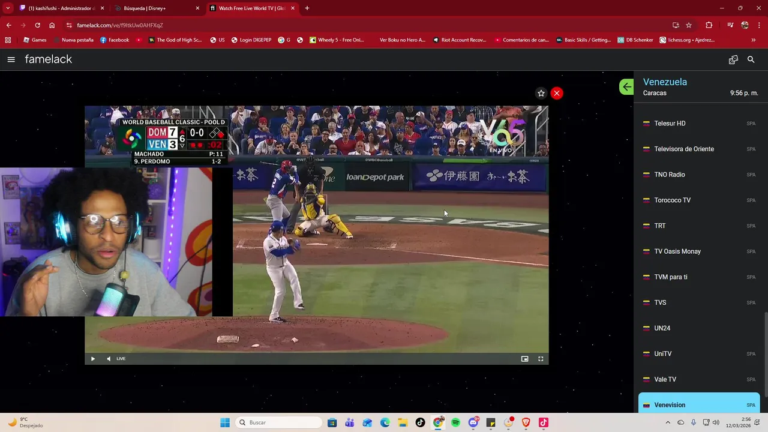The image size is (768, 432).
Task: Add the stream to favorites with the star
Action: [x=541, y=93]
